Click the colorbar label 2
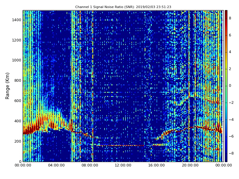Image resolution: width=239 pixels, height=179 pixels. tap(230, 69)
